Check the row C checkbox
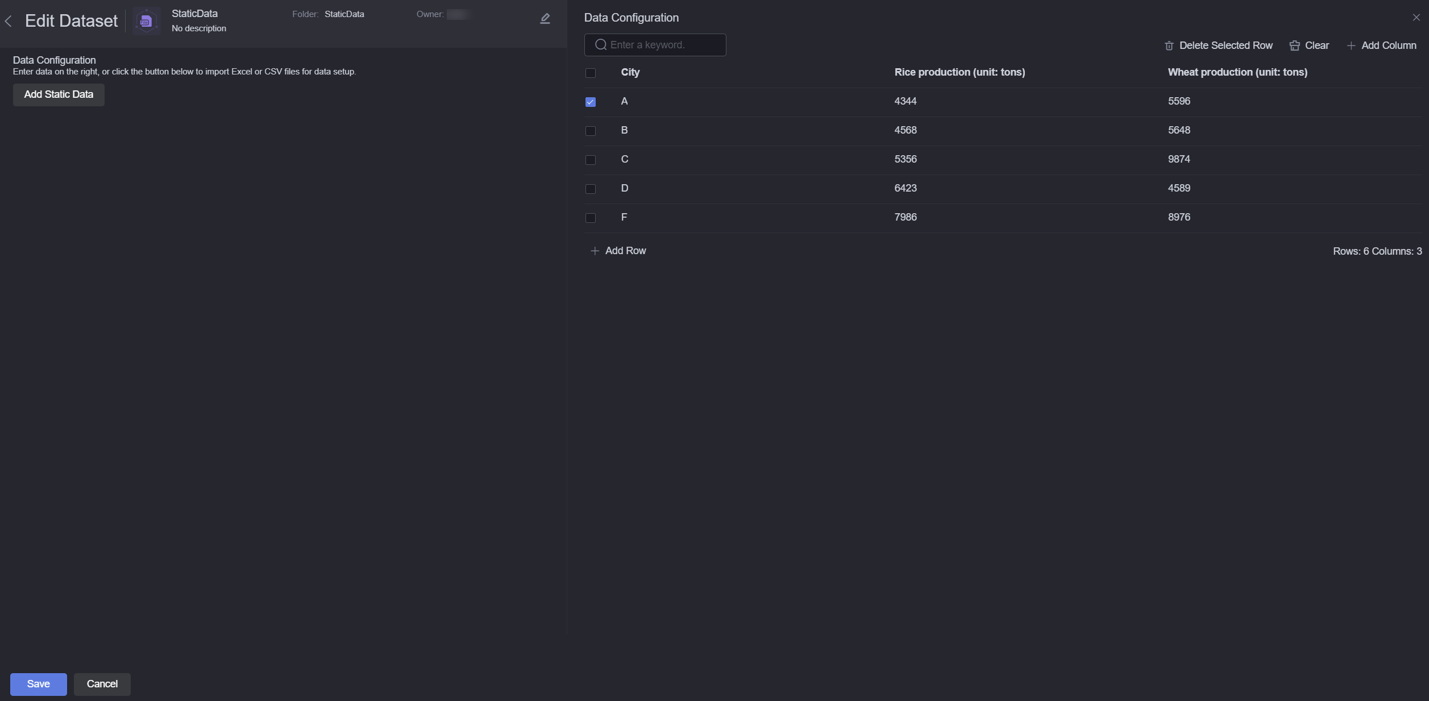The height and width of the screenshot is (701, 1429). point(591,160)
